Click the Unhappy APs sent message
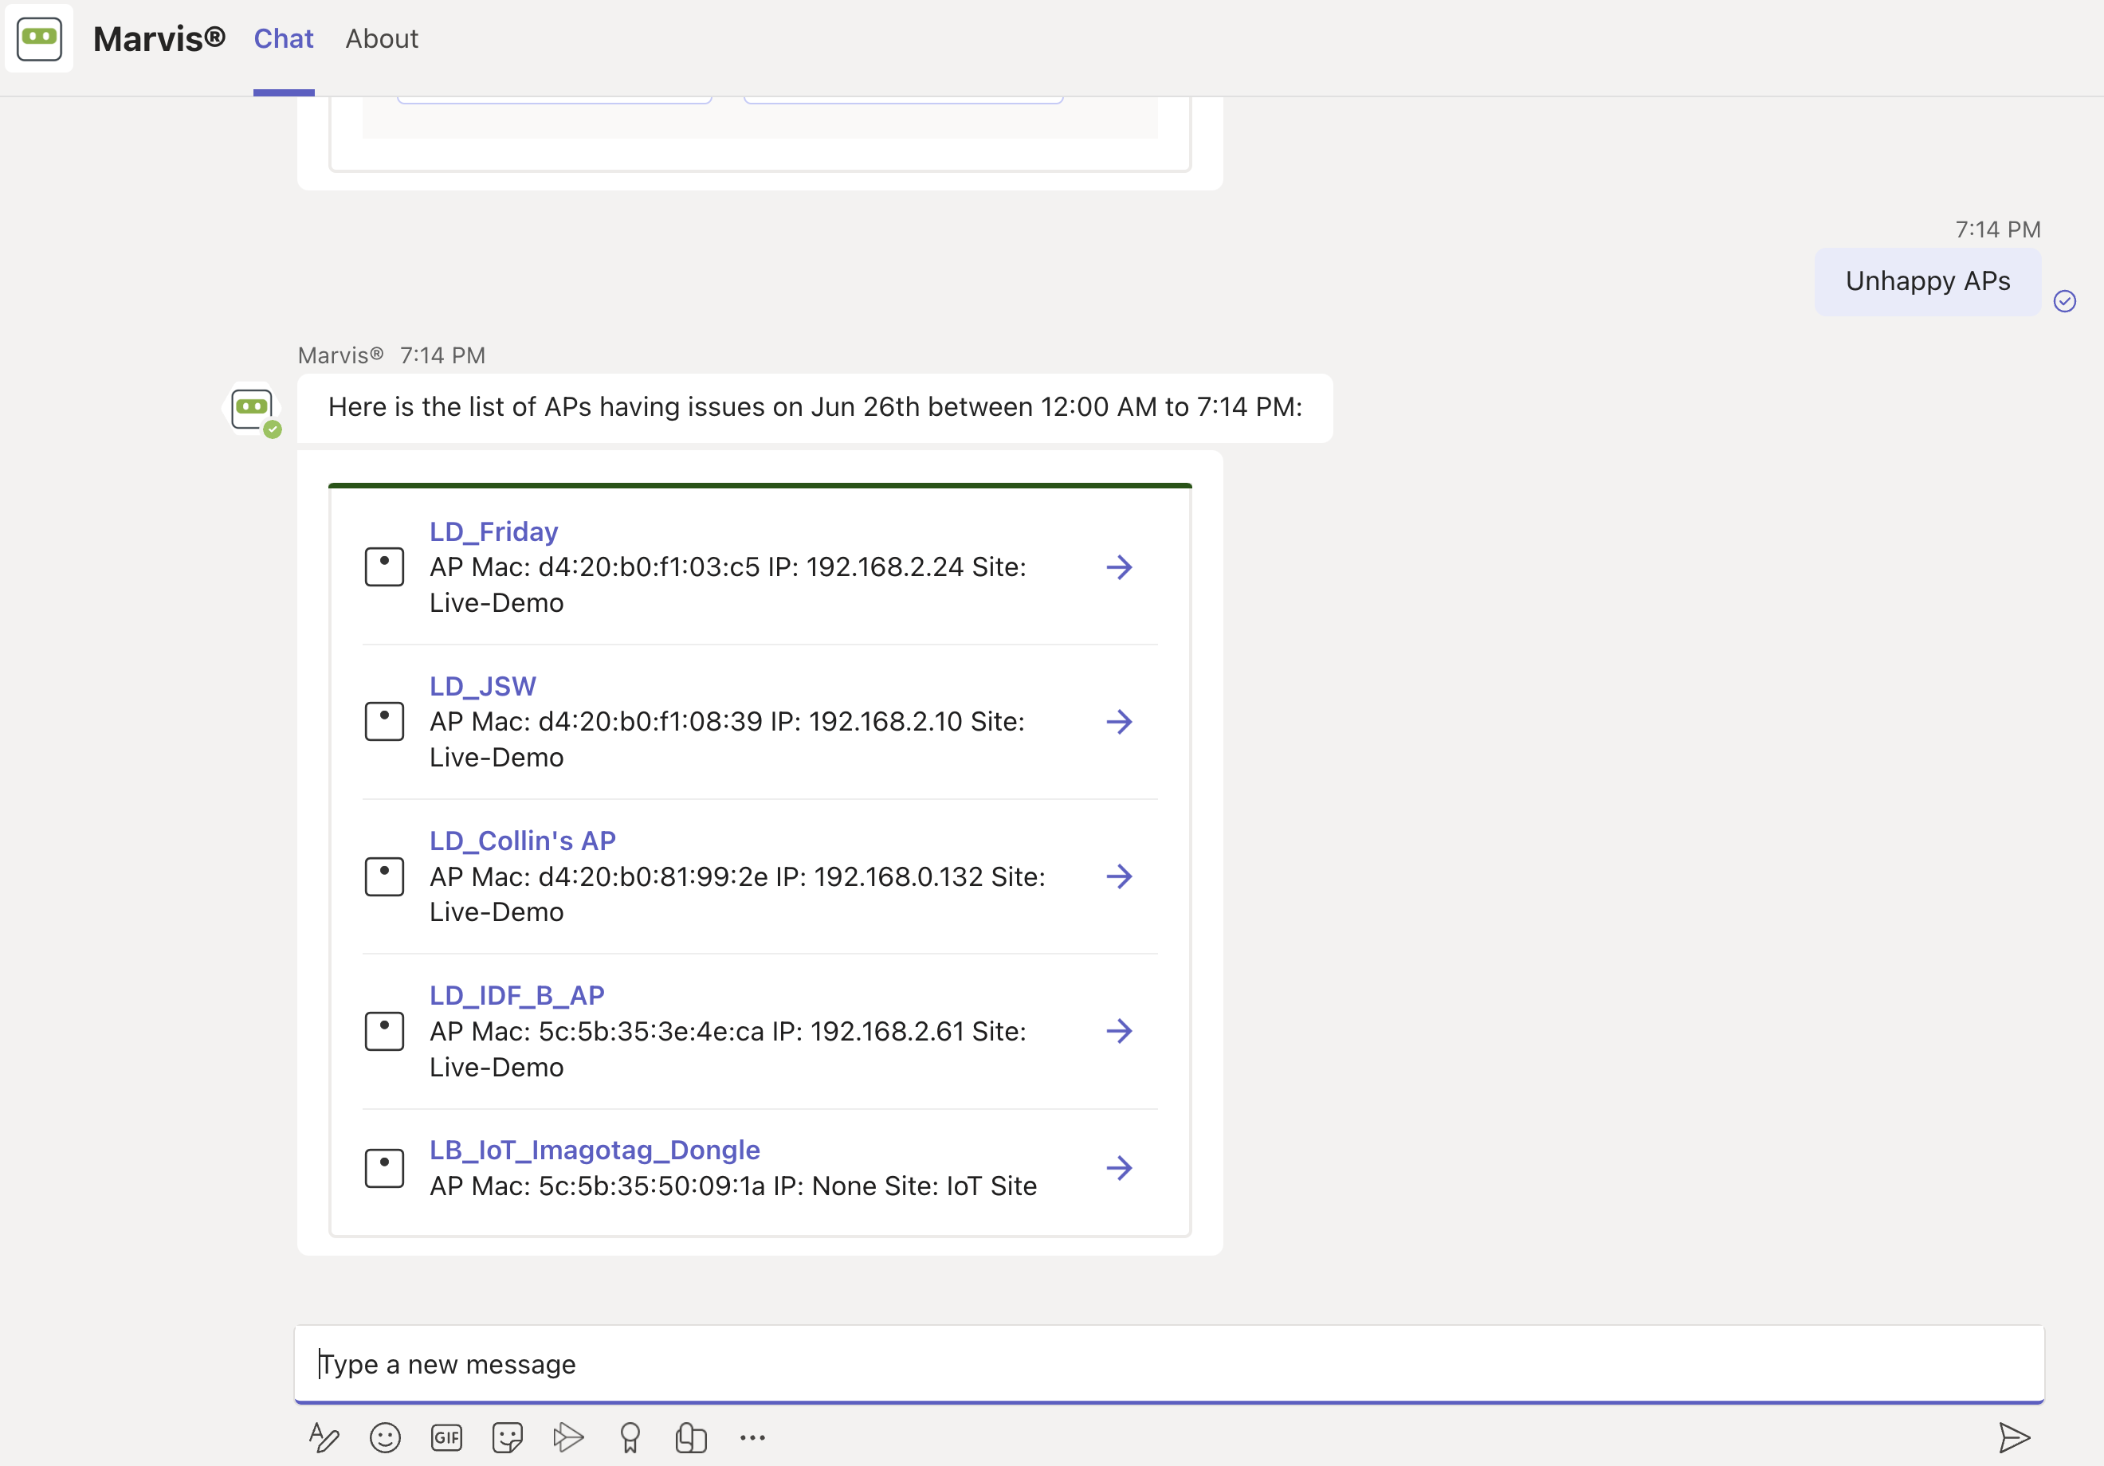 (x=1927, y=281)
